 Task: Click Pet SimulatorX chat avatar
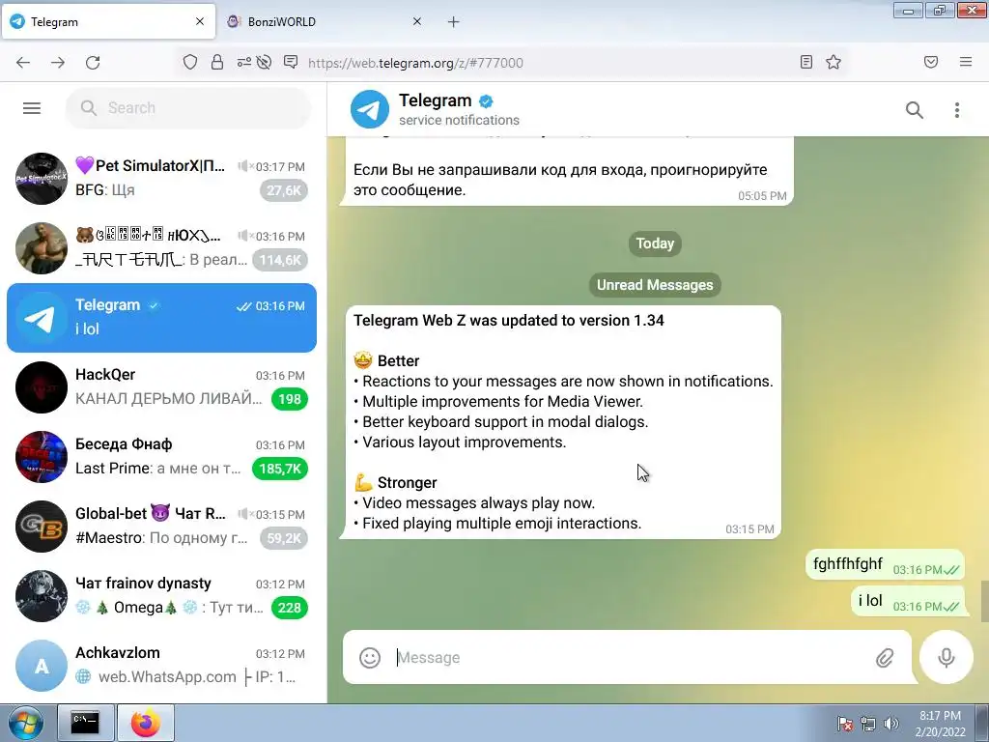pyautogui.click(x=42, y=179)
